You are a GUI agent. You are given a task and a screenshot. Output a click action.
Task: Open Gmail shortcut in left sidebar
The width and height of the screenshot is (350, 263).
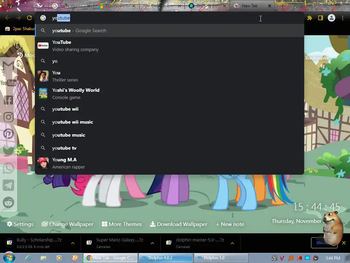[8, 66]
